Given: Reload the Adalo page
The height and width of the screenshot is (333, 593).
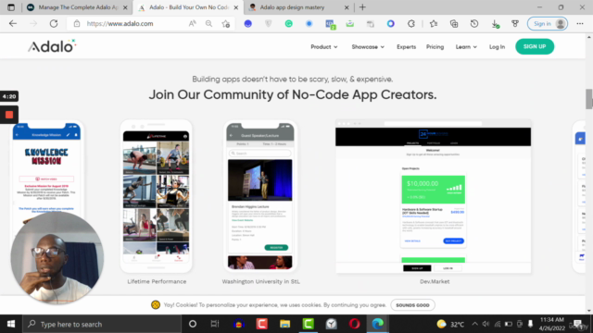Looking at the screenshot, I should click(54, 23).
